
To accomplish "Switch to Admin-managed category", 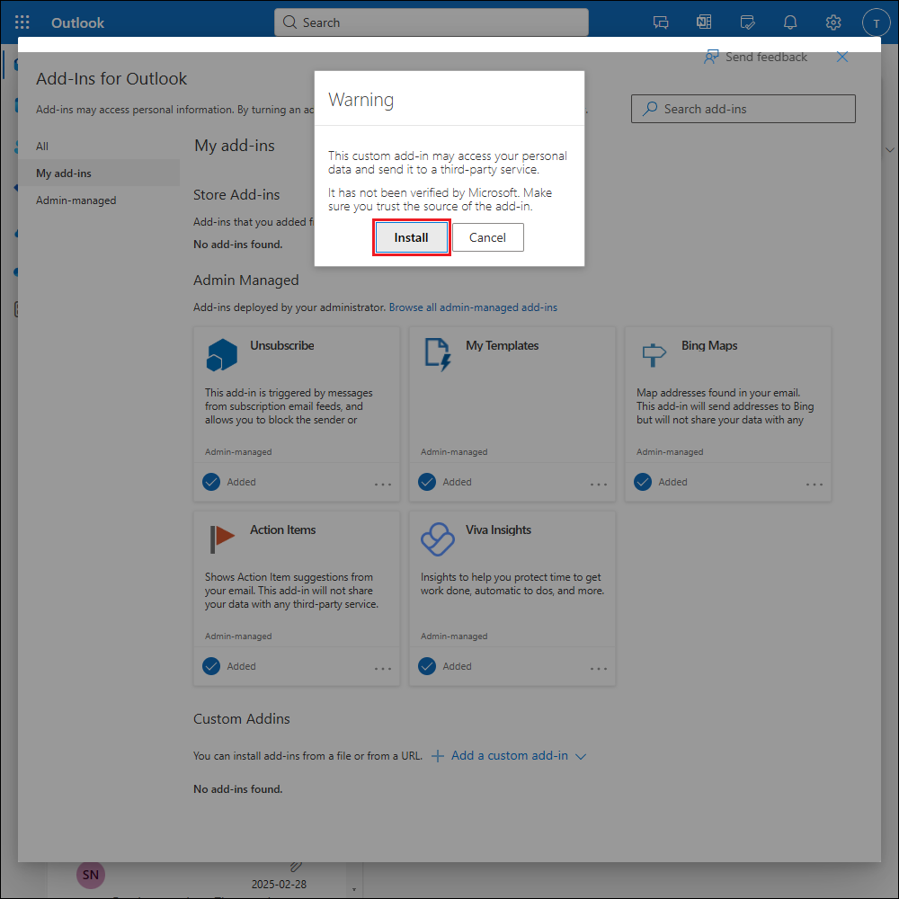I will click(x=76, y=200).
